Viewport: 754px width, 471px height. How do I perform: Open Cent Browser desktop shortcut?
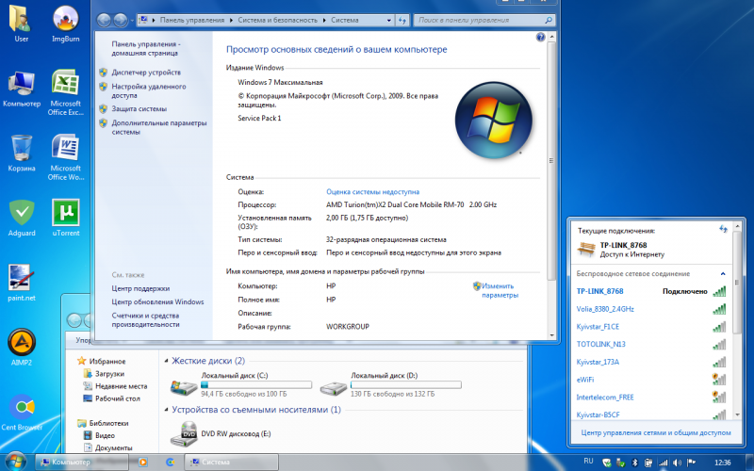tap(22, 412)
